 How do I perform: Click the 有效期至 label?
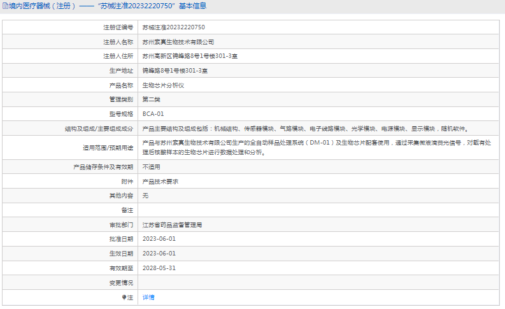(x=121, y=268)
